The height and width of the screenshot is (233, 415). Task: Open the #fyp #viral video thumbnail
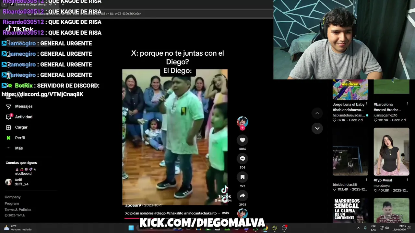pyautogui.click(x=391, y=151)
